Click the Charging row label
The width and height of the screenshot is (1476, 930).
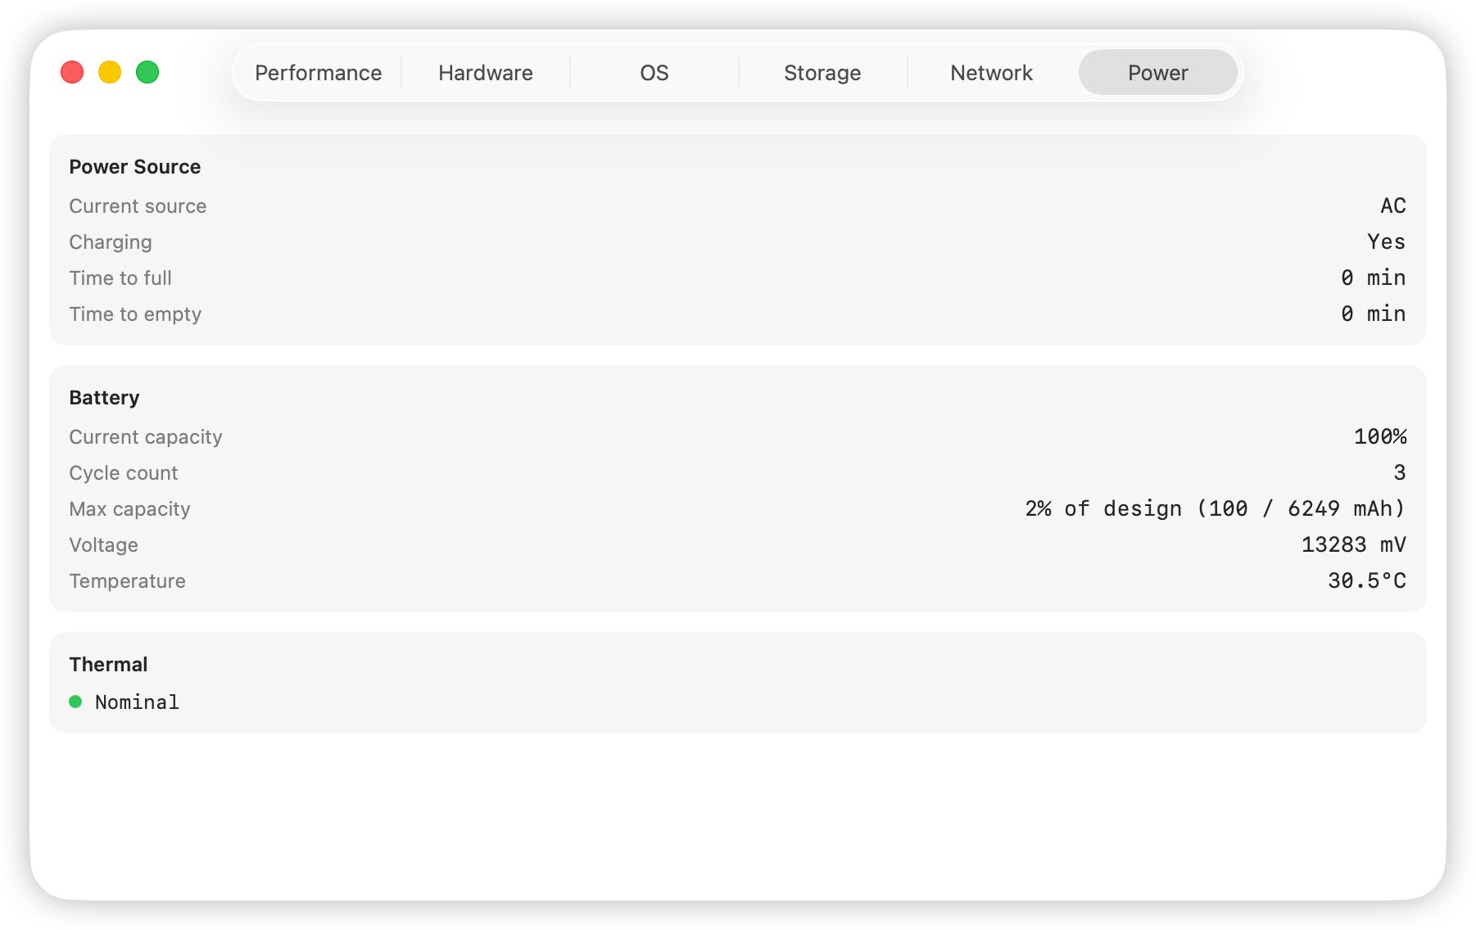coord(111,242)
